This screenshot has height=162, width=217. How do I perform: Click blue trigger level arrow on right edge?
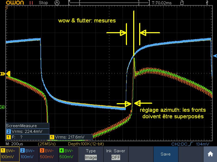click(215, 56)
